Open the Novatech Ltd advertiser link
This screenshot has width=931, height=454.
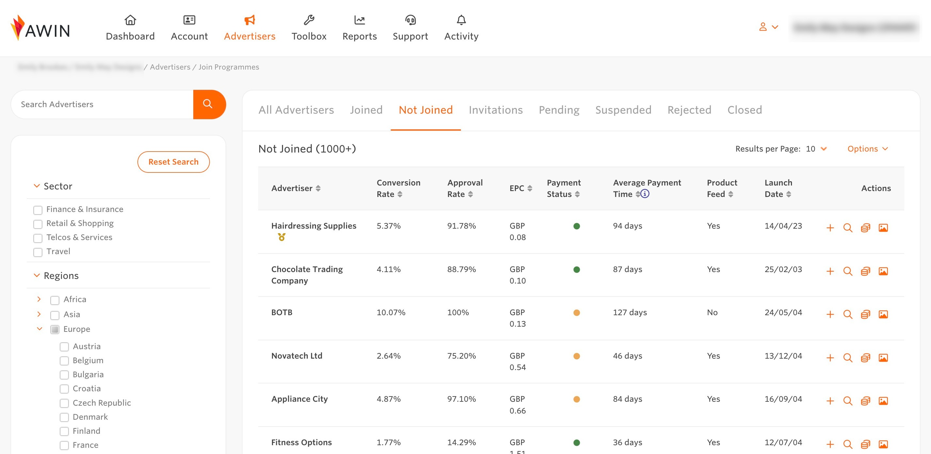tap(296, 356)
